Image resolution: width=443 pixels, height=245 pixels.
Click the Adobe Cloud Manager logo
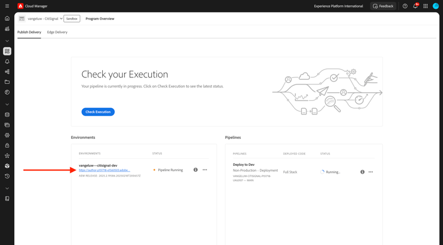(20, 6)
